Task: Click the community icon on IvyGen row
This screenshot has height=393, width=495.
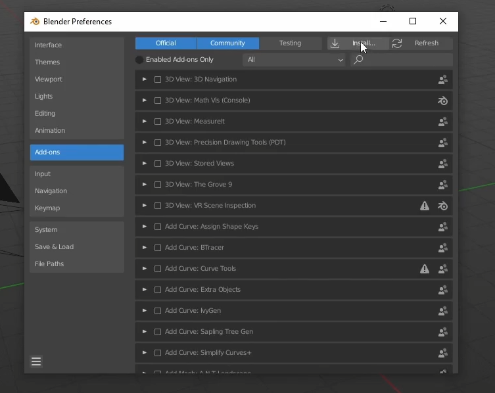Action: point(443,311)
